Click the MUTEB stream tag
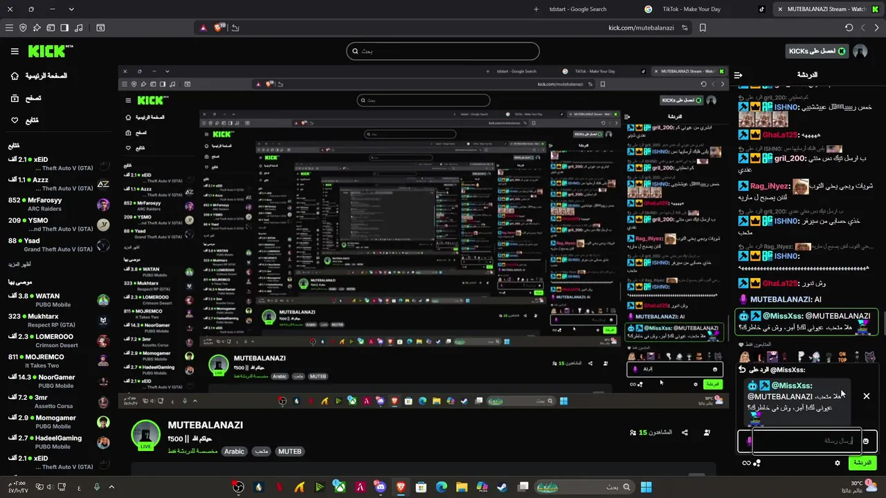 [x=290, y=452]
